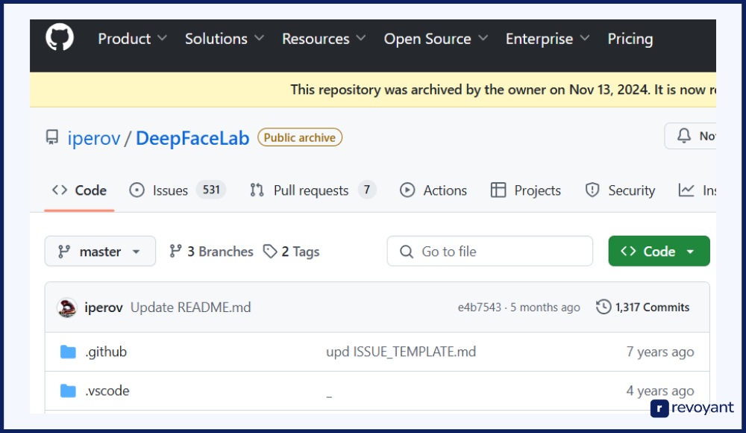View the 3 Branches link
This screenshot has width=746, height=433.
[211, 251]
